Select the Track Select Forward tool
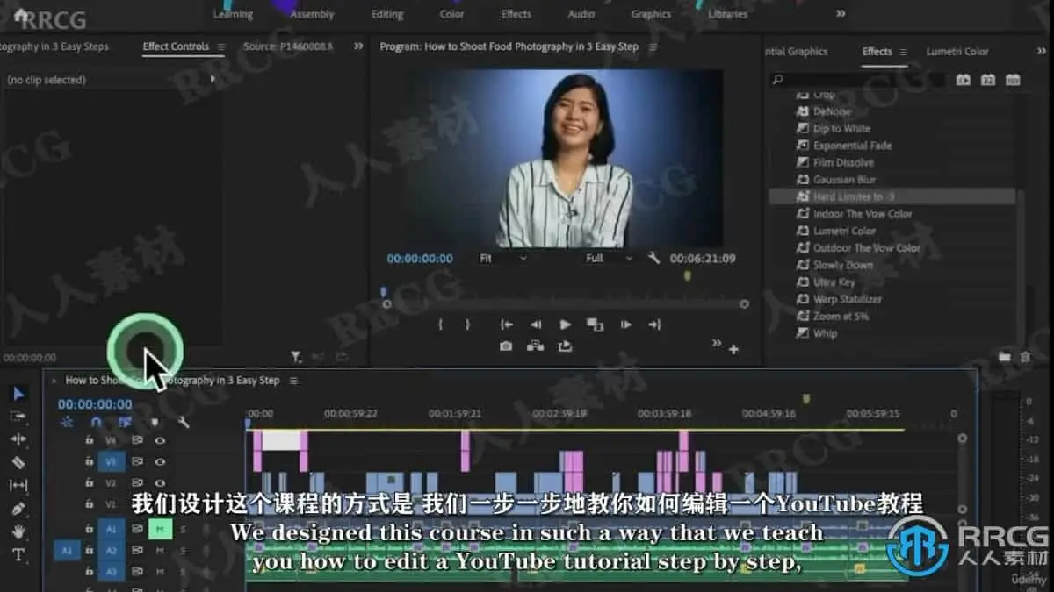The height and width of the screenshot is (592, 1054). point(18,417)
